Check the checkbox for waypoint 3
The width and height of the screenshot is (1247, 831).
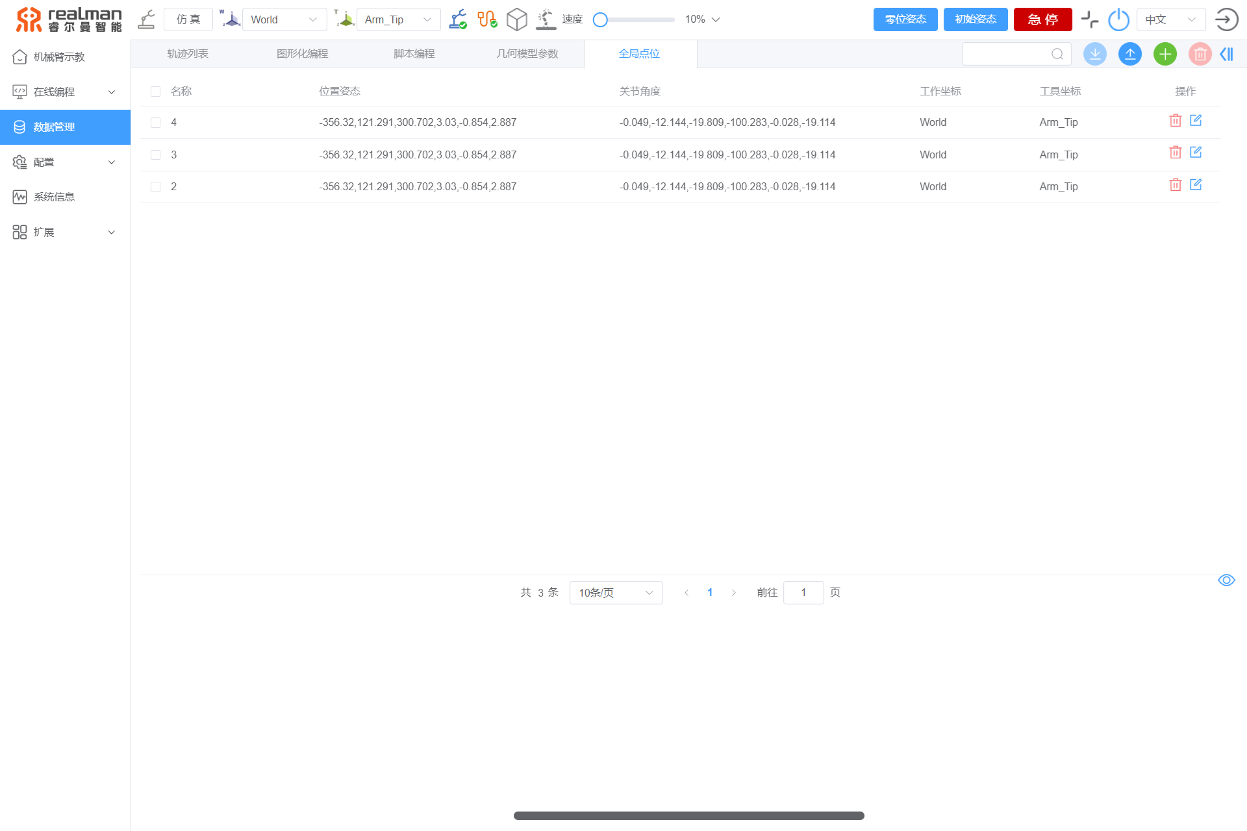(x=157, y=155)
